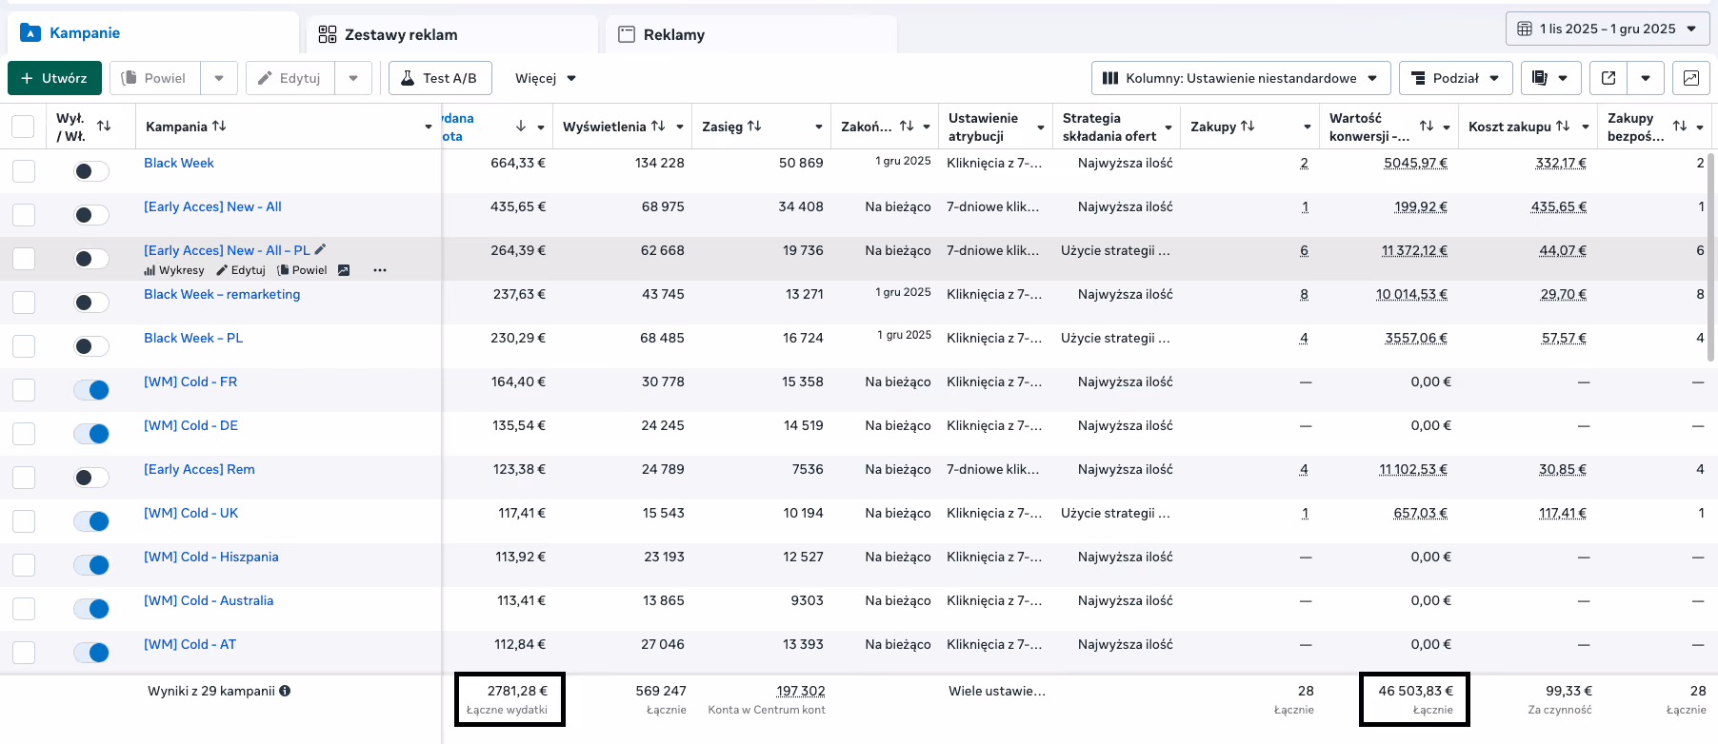The width and height of the screenshot is (1718, 744).
Task: Expand the arrow next to toolbar Edytuj button
Action: click(353, 78)
